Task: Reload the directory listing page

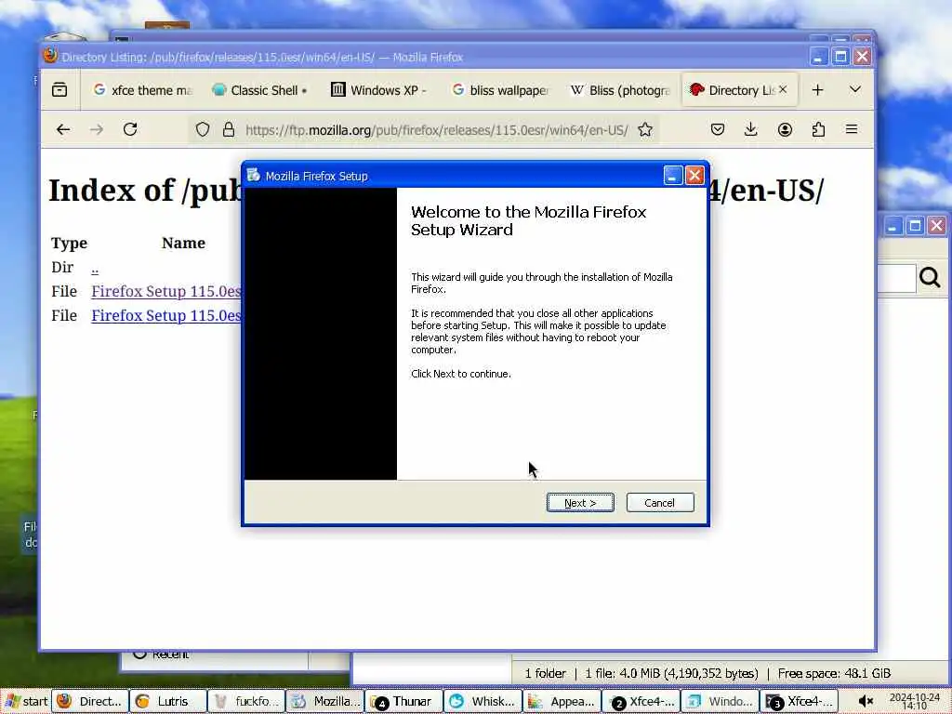Action: [x=130, y=129]
